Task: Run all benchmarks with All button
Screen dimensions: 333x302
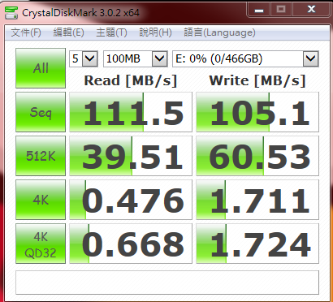Action: pos(41,68)
